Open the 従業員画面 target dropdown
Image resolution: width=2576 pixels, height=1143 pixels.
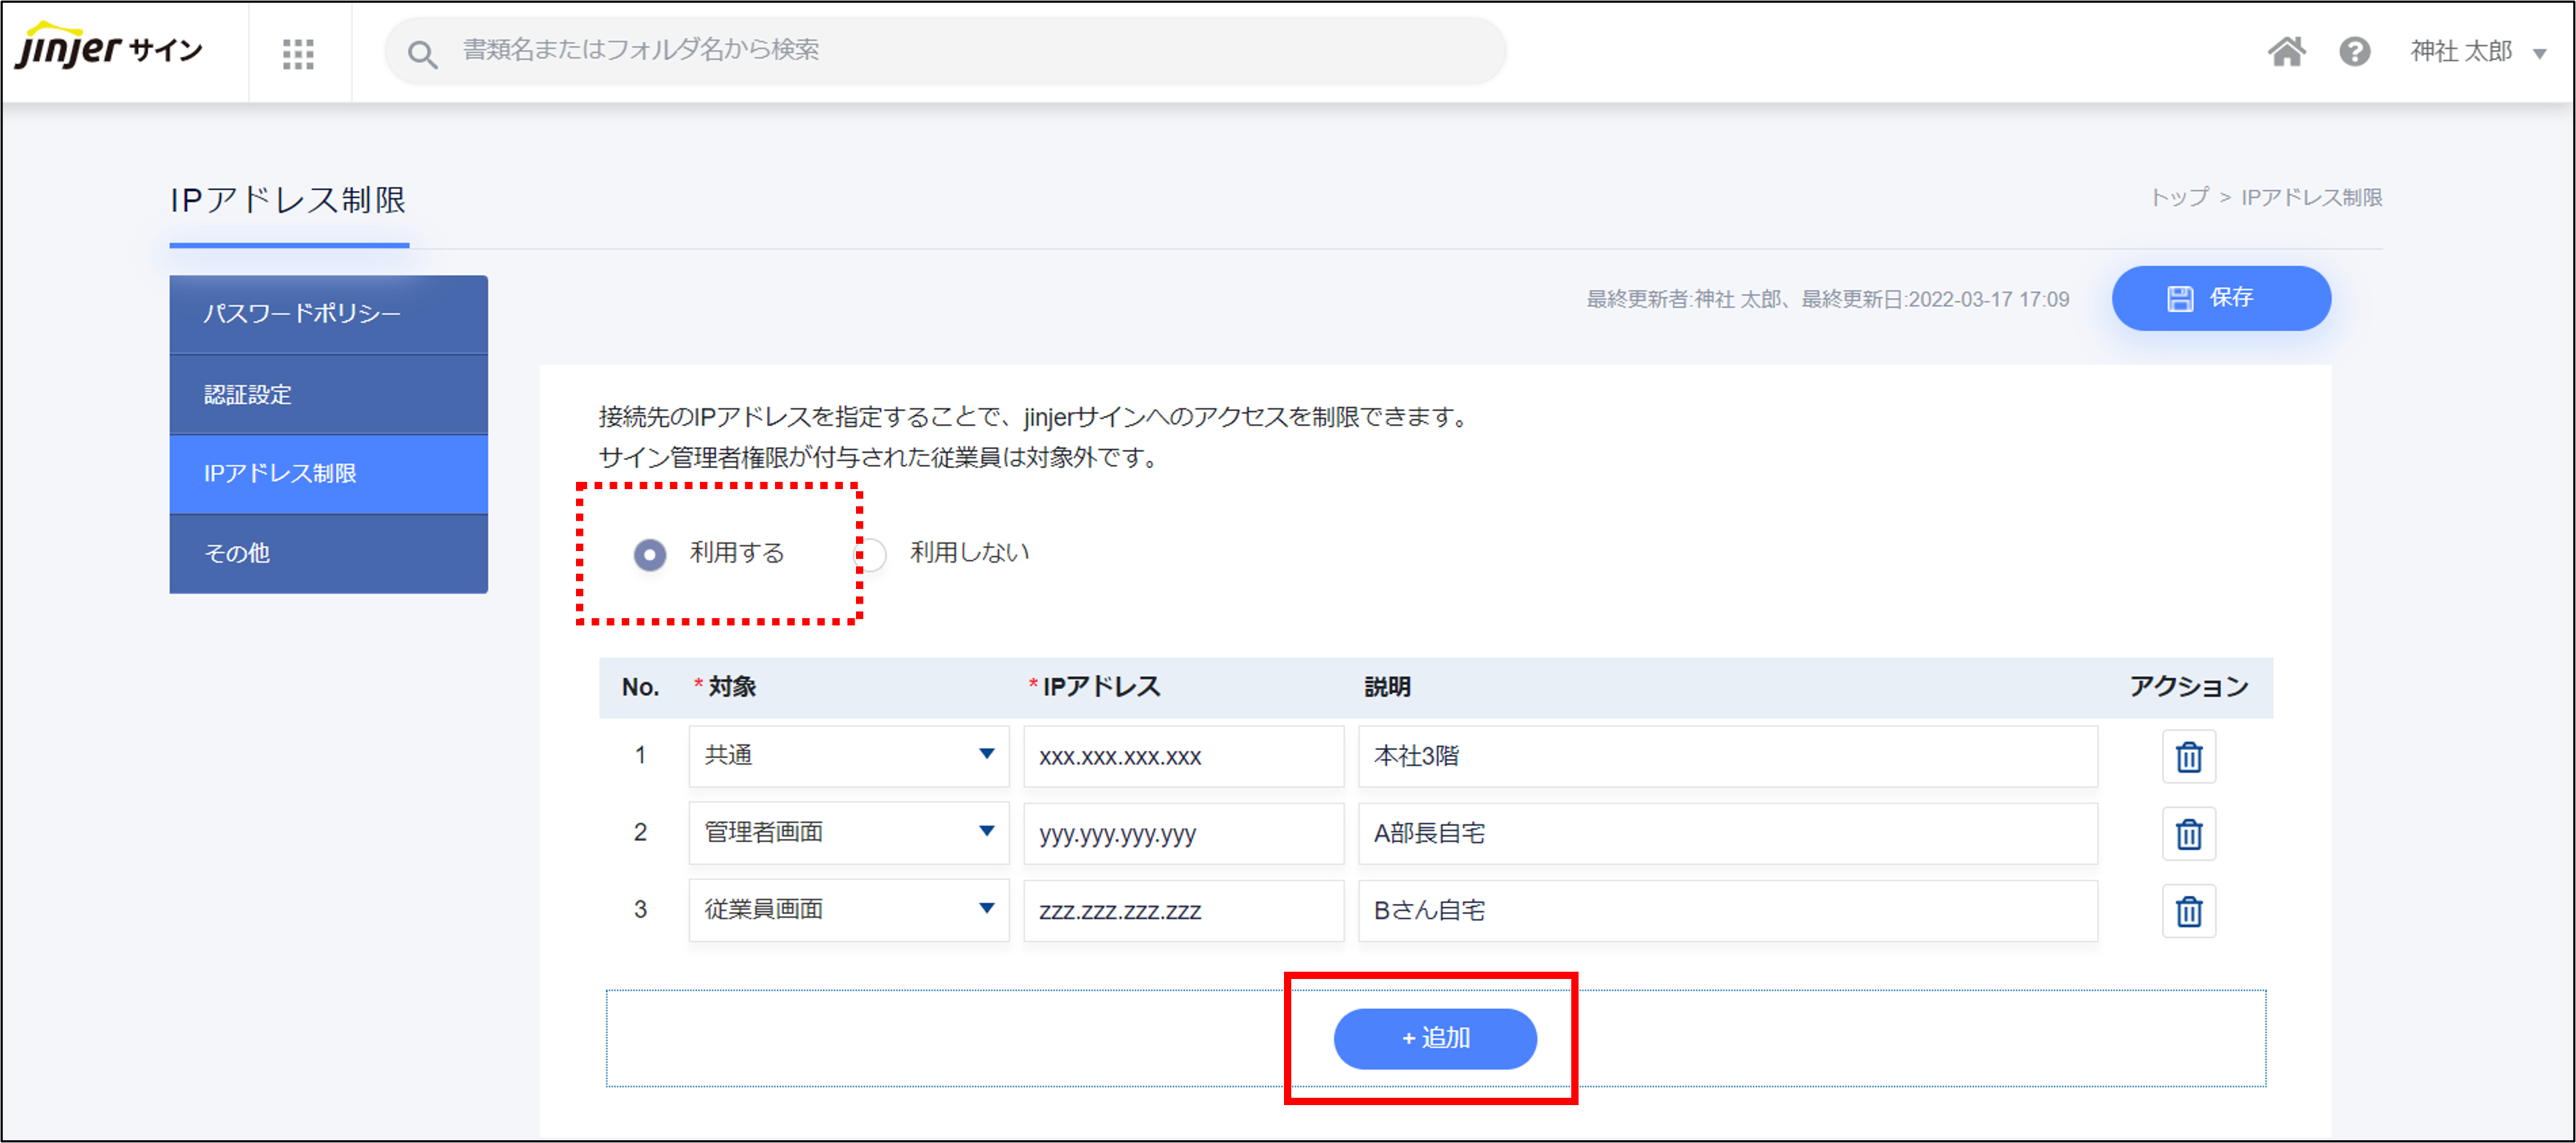[848, 910]
